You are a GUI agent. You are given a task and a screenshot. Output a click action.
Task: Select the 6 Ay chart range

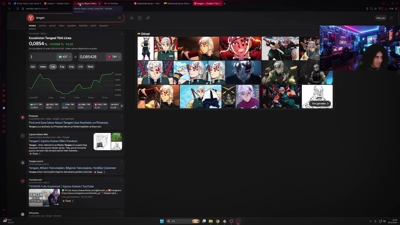[72, 67]
